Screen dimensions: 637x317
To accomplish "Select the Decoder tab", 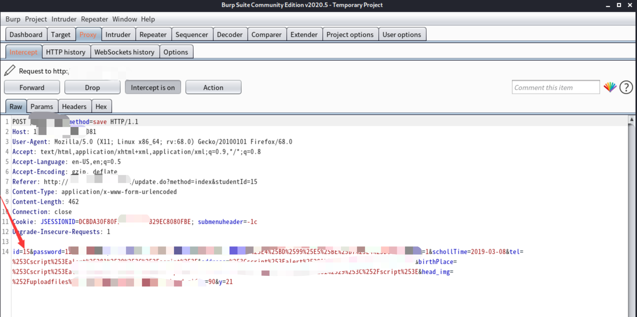I will 229,34.
